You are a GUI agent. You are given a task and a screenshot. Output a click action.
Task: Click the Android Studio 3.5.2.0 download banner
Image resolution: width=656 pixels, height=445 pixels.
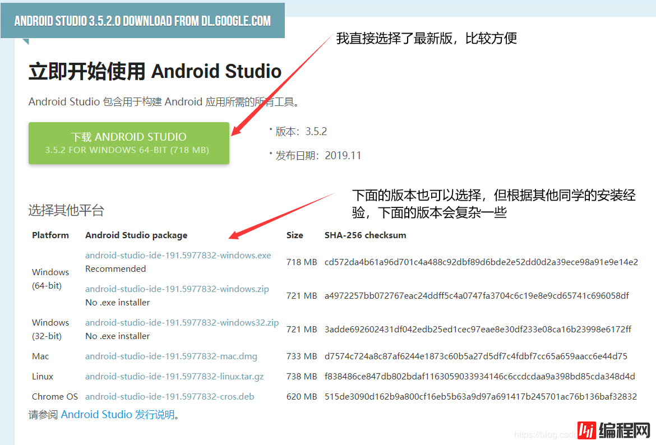(x=142, y=21)
